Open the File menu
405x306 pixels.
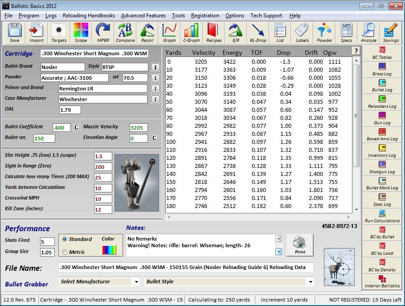8,16
